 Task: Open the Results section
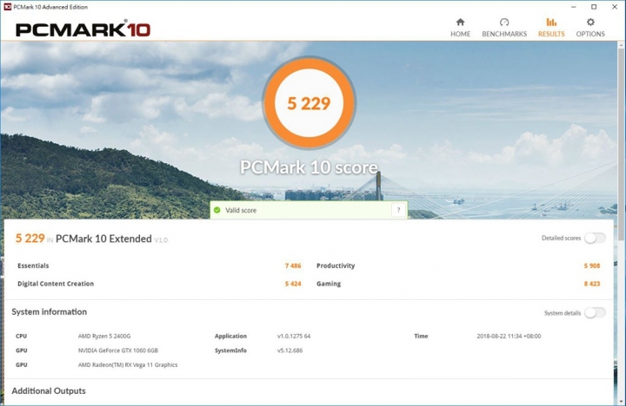[x=551, y=28]
